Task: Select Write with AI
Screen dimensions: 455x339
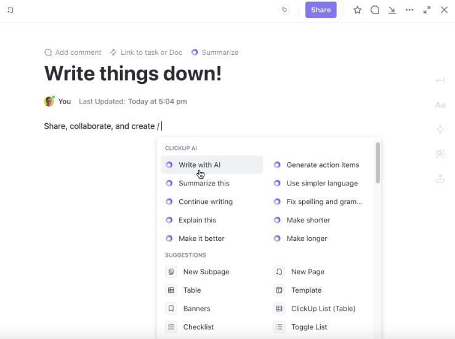Action: (212, 165)
